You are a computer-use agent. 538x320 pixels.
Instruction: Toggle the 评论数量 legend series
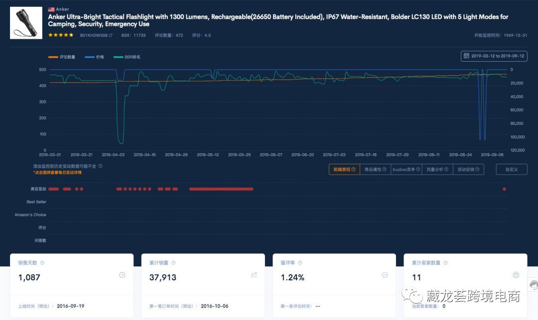tap(62, 57)
